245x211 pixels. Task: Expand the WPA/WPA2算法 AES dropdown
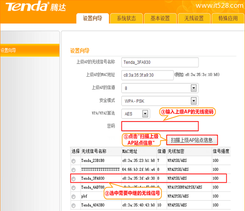click(x=145, y=114)
